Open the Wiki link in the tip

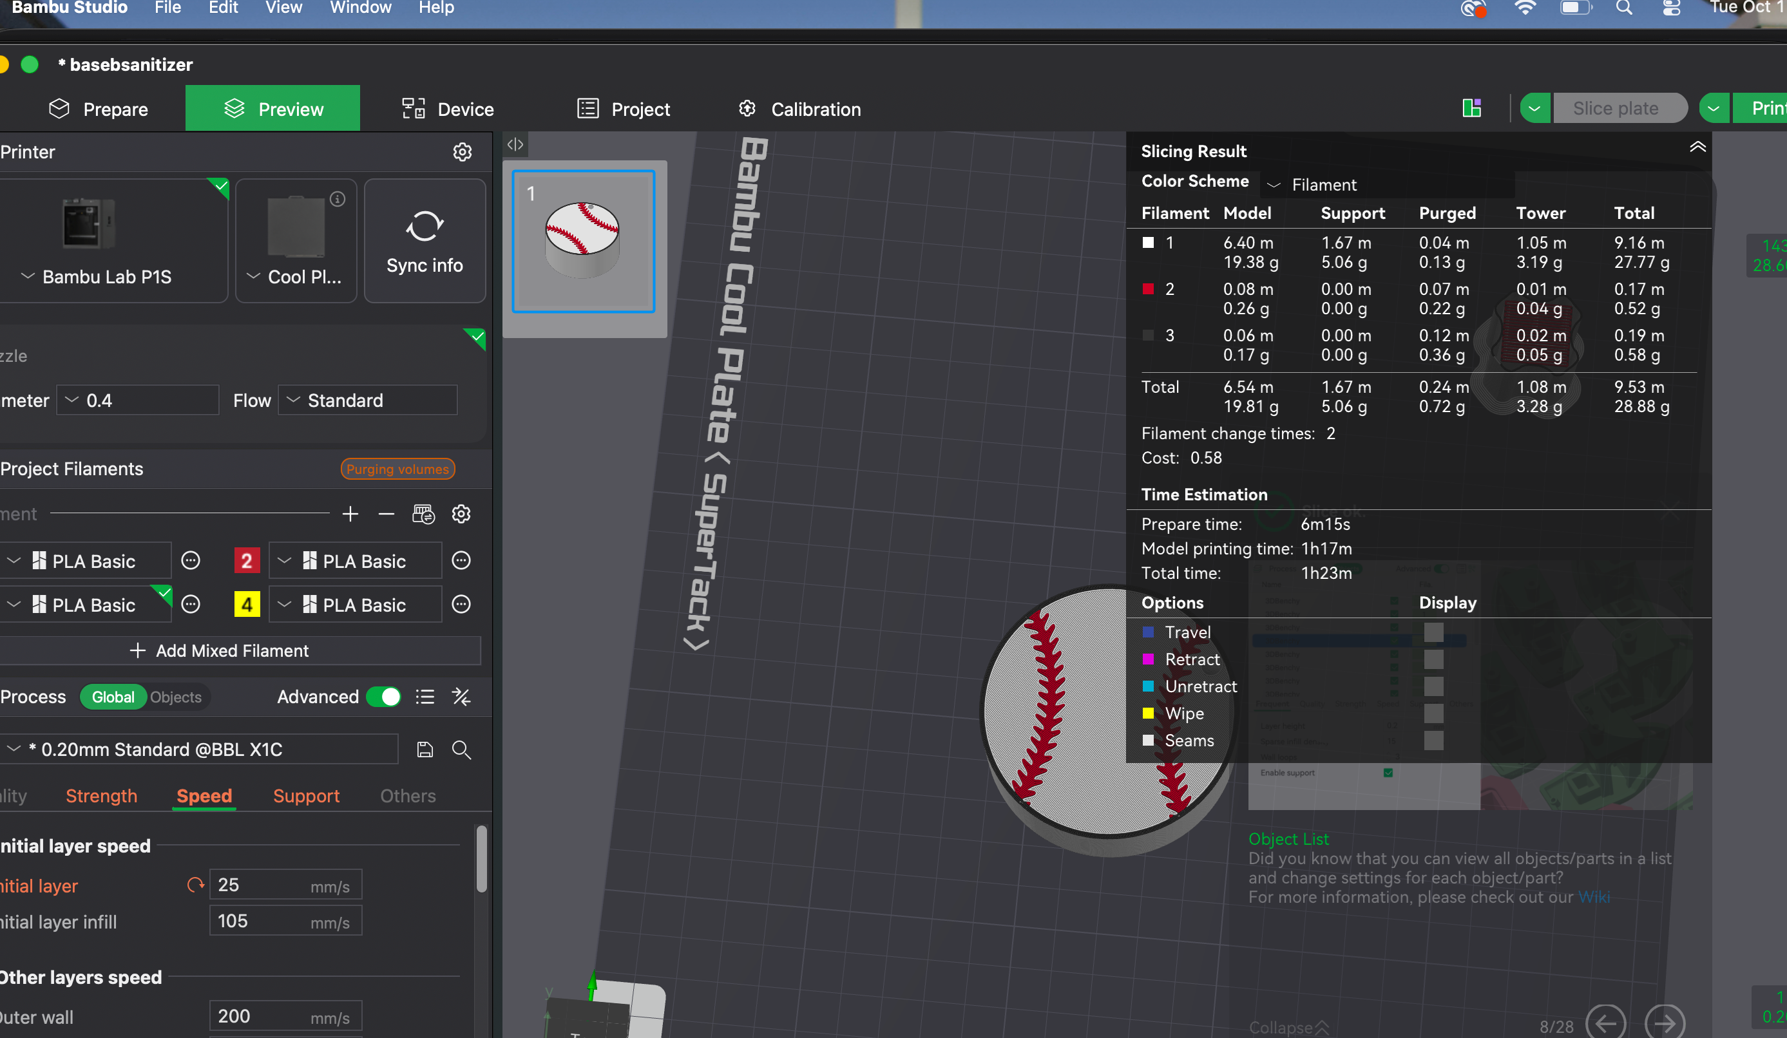point(1594,897)
